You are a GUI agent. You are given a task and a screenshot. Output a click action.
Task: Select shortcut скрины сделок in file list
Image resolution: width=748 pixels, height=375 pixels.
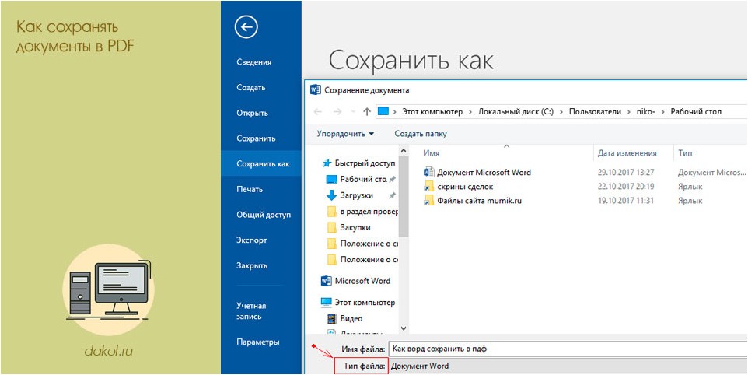point(465,187)
